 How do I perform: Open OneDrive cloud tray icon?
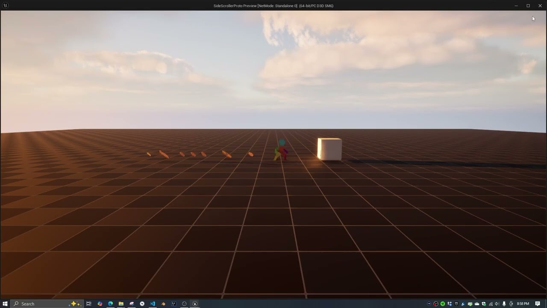coord(477,304)
